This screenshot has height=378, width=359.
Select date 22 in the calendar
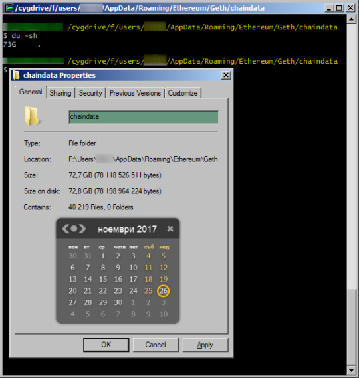pyautogui.click(x=103, y=291)
